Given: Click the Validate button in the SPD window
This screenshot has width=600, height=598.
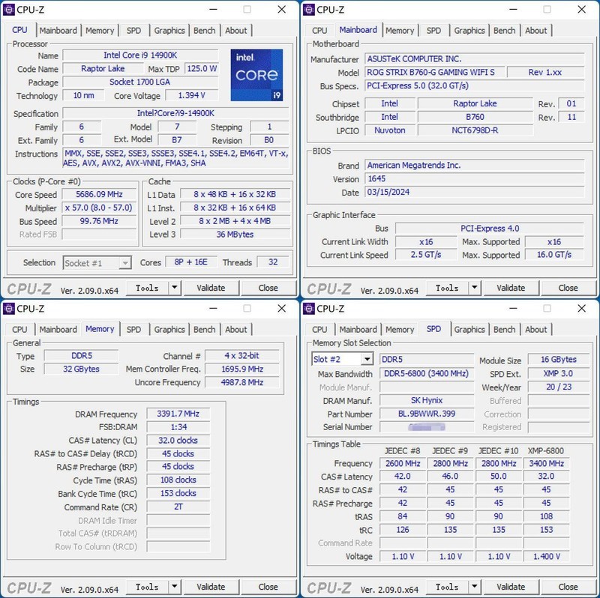Looking at the screenshot, I should pyautogui.click(x=512, y=587).
